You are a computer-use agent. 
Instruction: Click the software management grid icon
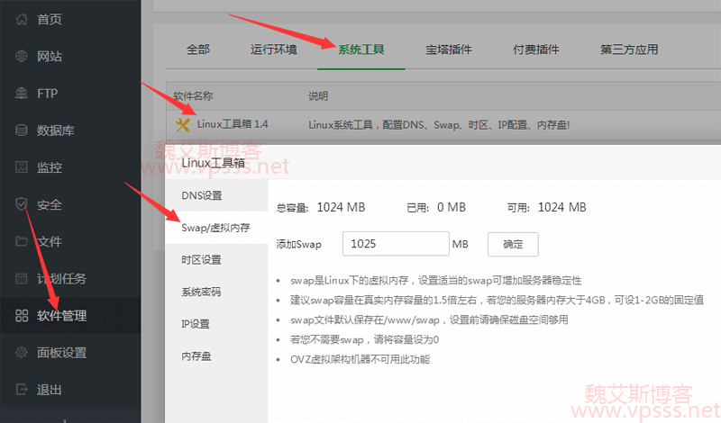pos(22,316)
